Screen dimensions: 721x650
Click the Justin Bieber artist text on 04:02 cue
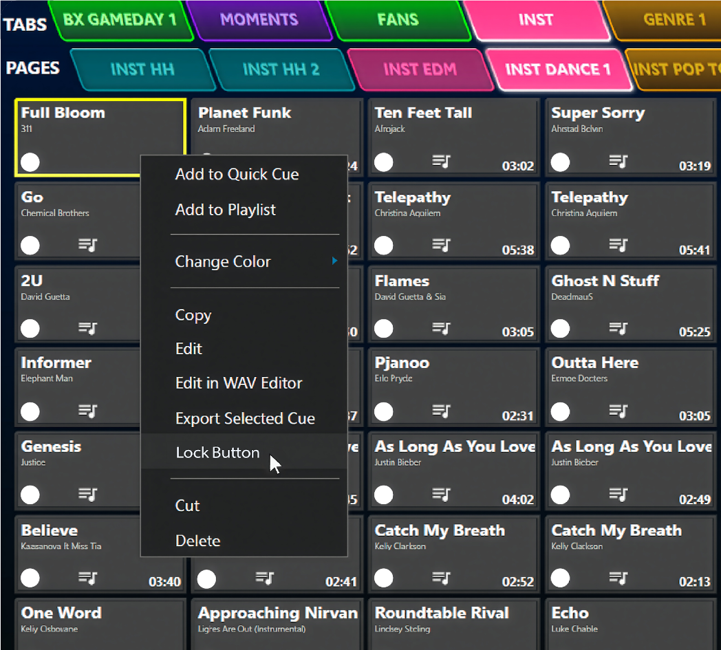coord(398,462)
